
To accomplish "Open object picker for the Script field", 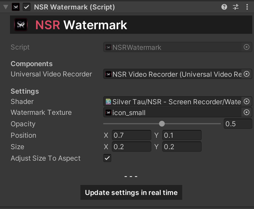I will (x=247, y=47).
